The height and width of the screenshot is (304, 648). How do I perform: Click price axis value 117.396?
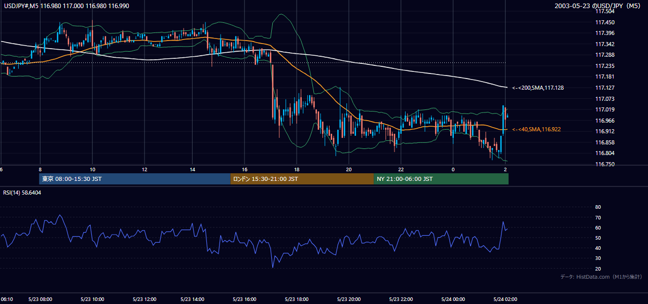coord(604,33)
